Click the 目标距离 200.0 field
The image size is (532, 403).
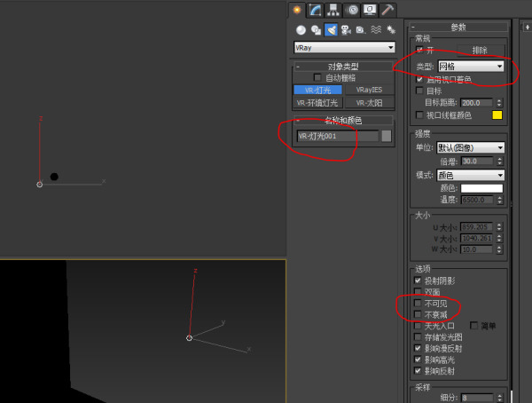click(x=476, y=103)
